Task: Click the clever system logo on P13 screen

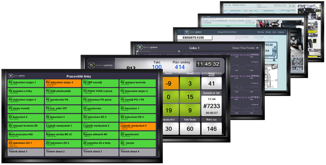Action: (x=100, y=66)
